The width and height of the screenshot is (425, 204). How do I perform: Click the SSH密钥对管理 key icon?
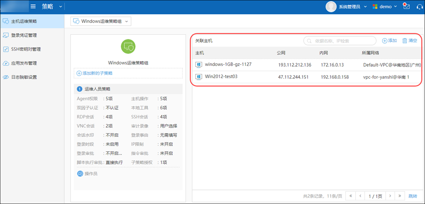6,49
